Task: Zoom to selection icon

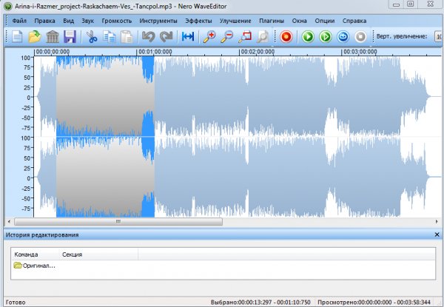Action: (245, 37)
